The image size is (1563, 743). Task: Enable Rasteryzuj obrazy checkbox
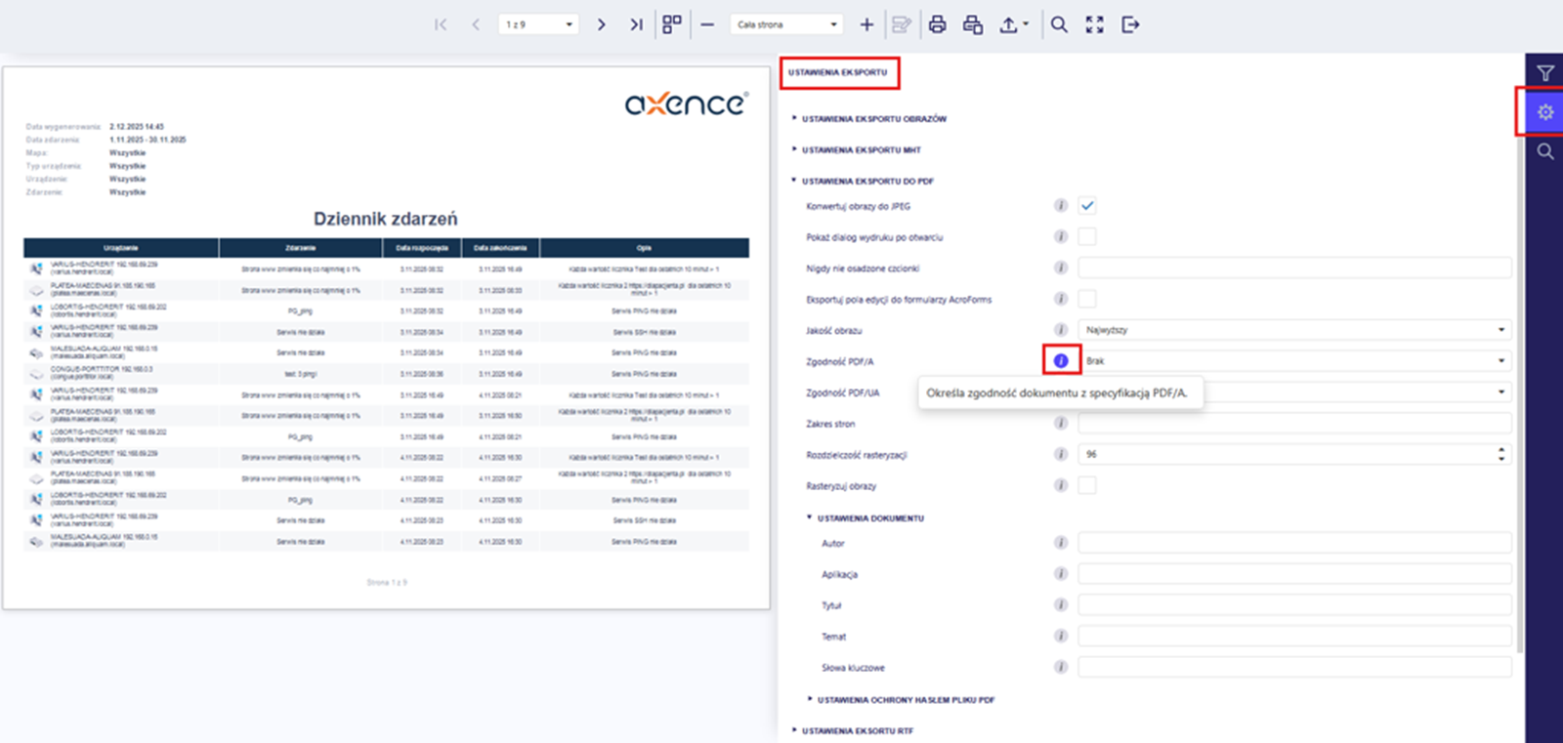1086,485
